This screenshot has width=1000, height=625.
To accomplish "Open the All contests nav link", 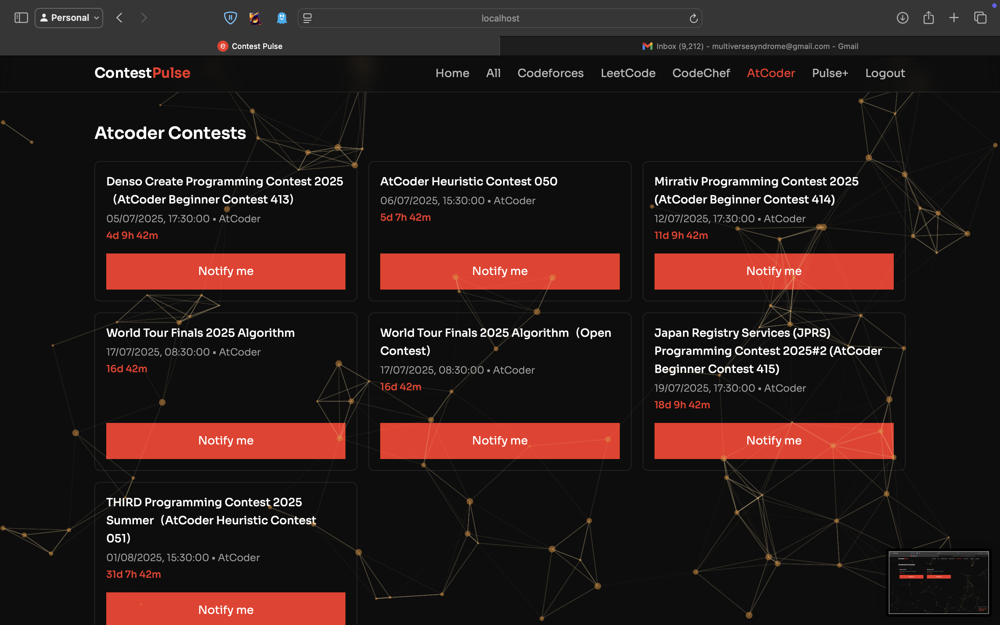I will pos(493,73).
